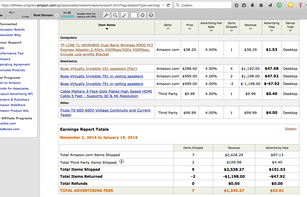Sort table by Item Name arrow
The height and width of the screenshot is (197, 307).
[107, 29]
